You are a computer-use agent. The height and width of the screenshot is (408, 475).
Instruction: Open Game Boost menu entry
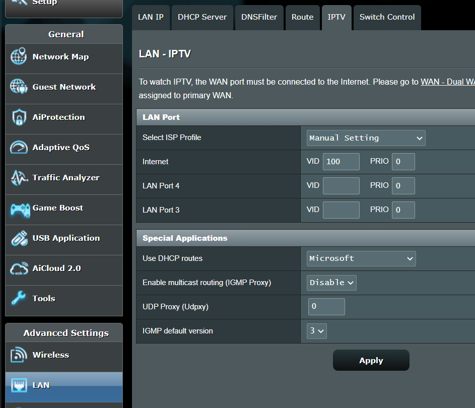[x=64, y=210]
